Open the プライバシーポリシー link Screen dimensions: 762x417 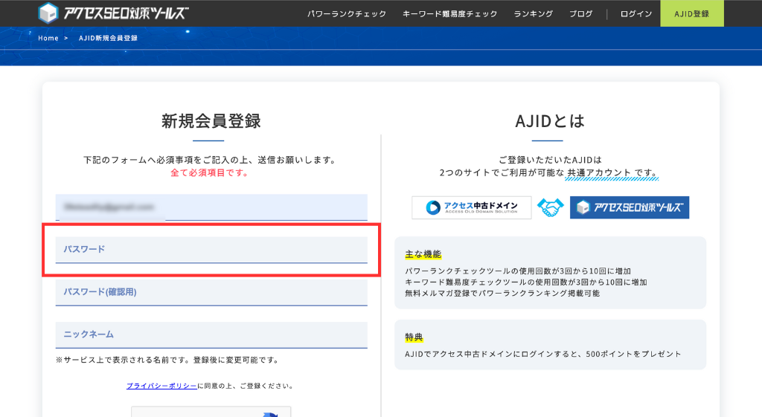[161, 386]
